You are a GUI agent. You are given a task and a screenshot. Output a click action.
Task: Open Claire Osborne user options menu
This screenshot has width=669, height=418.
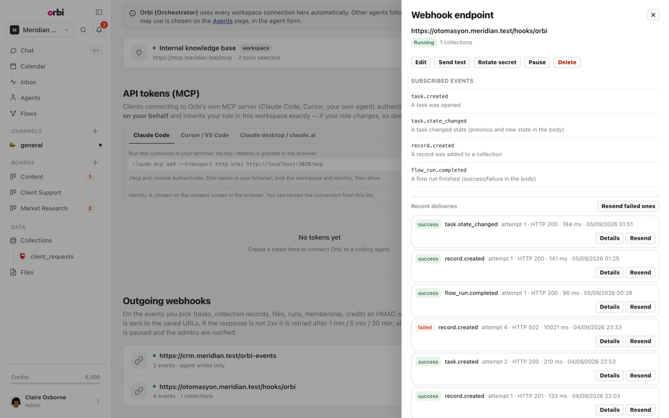point(98,401)
